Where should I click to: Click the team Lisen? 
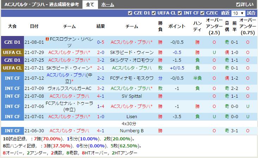click(x=131, y=117)
